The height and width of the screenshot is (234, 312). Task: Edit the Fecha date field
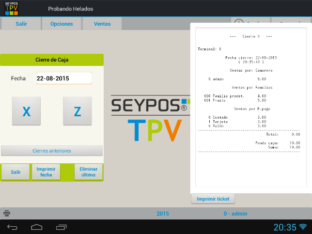tap(64, 78)
